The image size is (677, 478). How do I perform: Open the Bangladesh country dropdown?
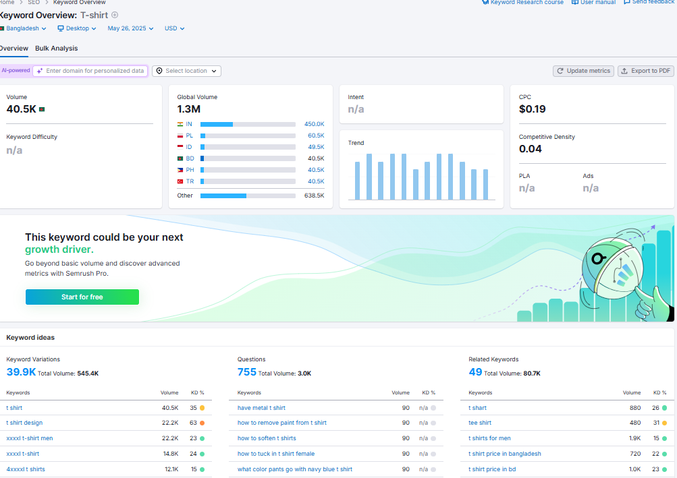(x=23, y=28)
